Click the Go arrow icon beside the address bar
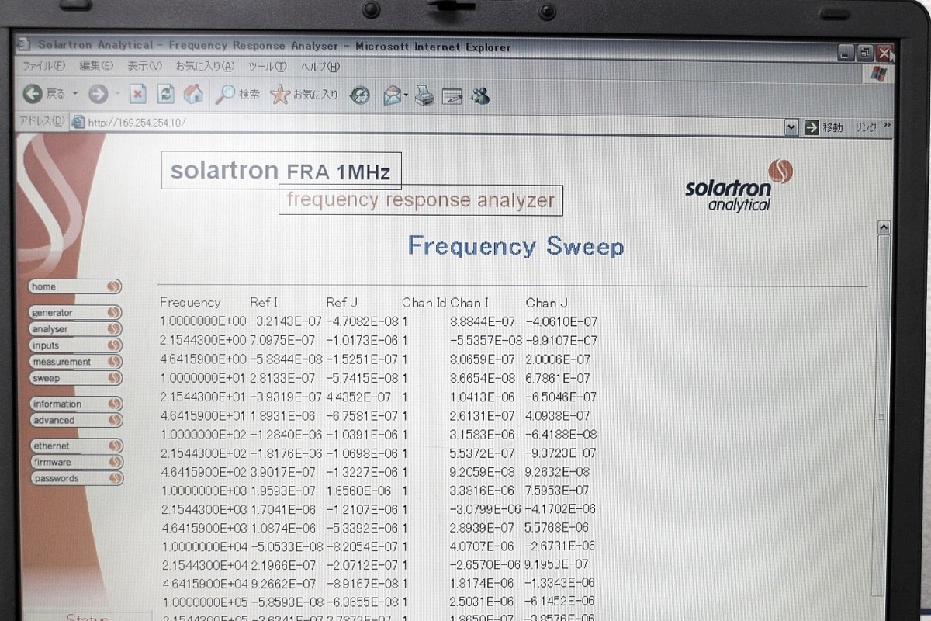The width and height of the screenshot is (931, 621). tap(812, 127)
